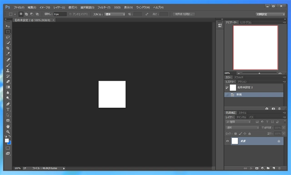The height and width of the screenshot is (175, 291).
Task: Open tool preset picker arrow
Action: point(15,14)
